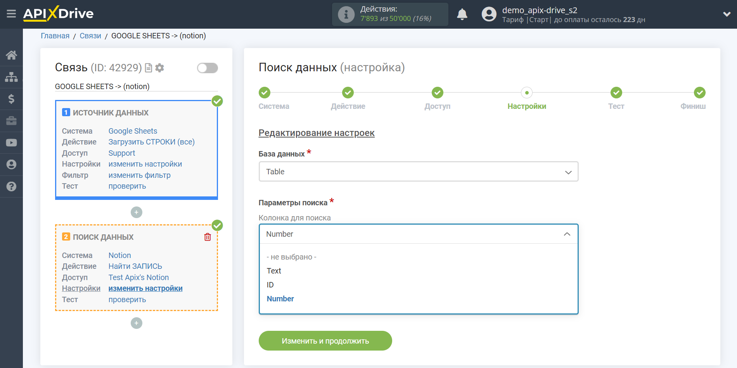Viewport: 737px width, 368px height.
Task: Click Загрузить СТРОКИ (все) action link
Action: click(151, 142)
